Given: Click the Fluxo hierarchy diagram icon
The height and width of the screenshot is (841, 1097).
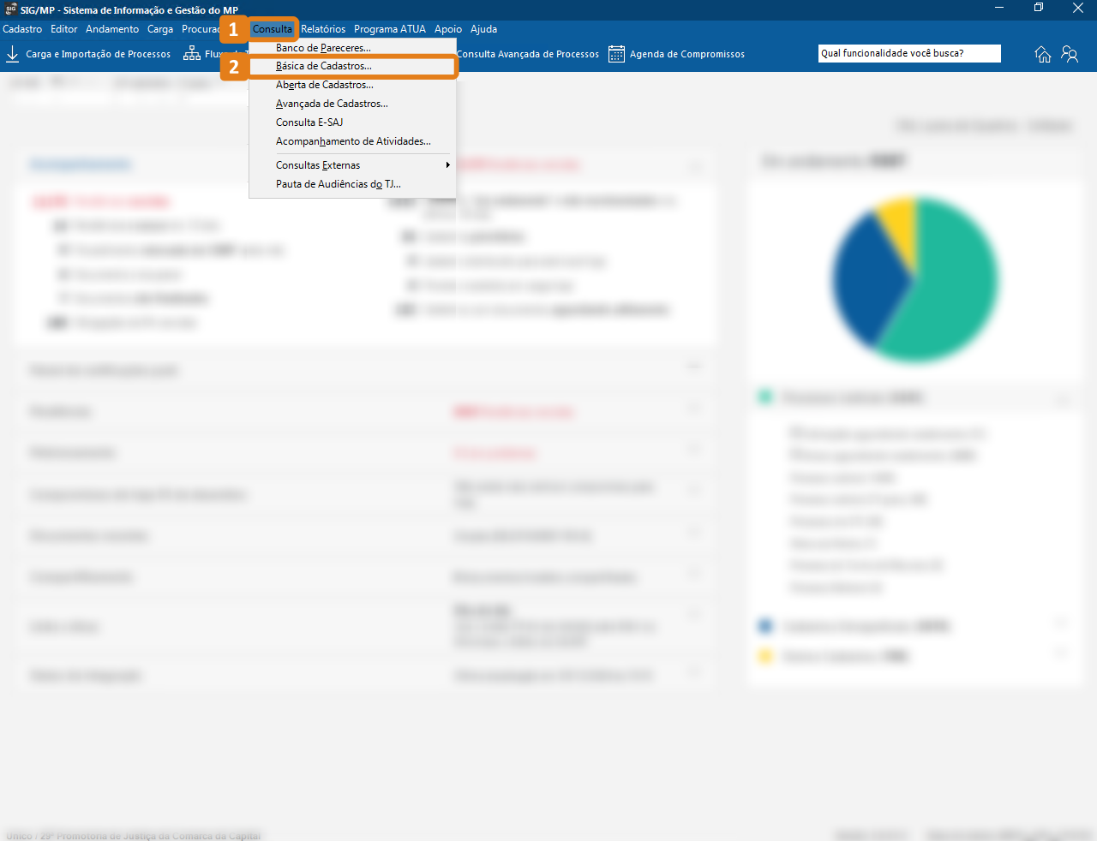Looking at the screenshot, I should tap(192, 54).
